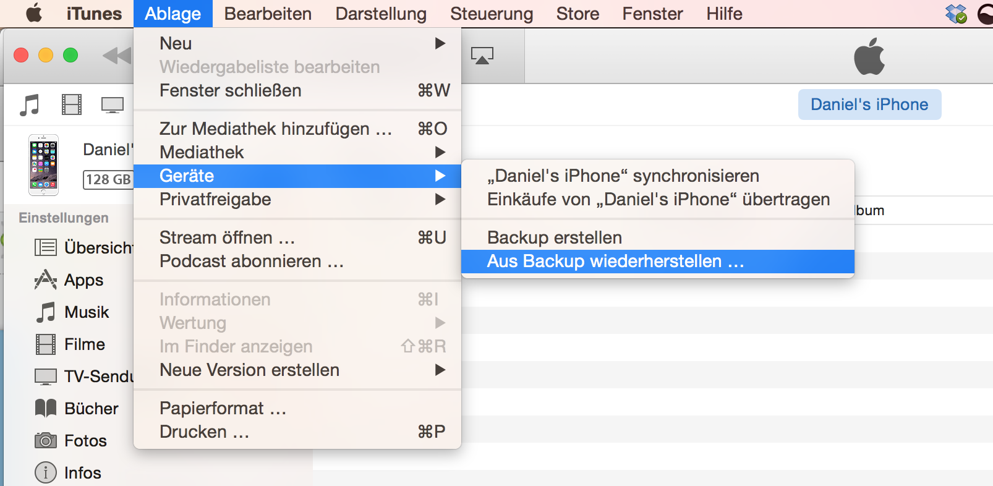Open Fotos settings in sidebar
This screenshot has width=993, height=486.
tap(85, 441)
